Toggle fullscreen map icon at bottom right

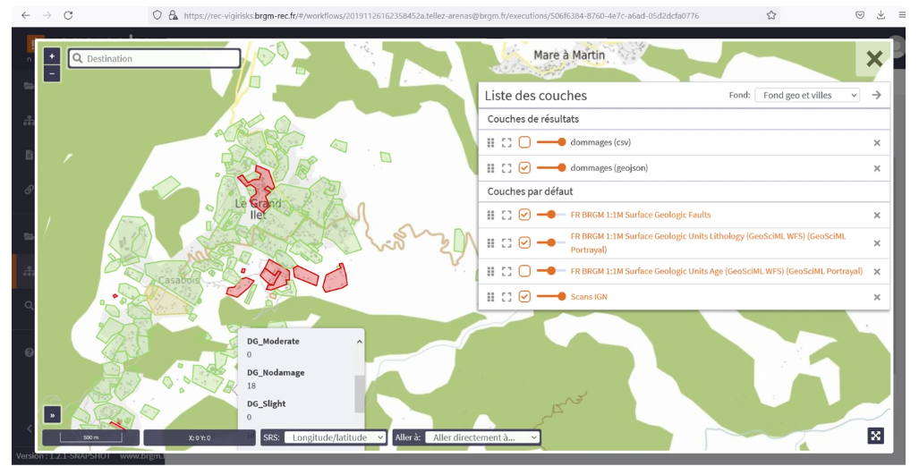click(x=876, y=436)
